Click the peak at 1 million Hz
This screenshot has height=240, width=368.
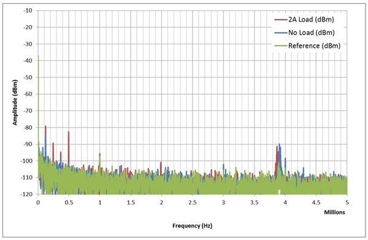[x=100, y=160]
